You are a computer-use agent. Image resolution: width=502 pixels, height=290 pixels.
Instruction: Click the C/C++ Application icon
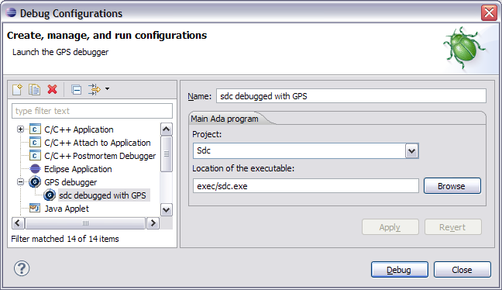35,129
